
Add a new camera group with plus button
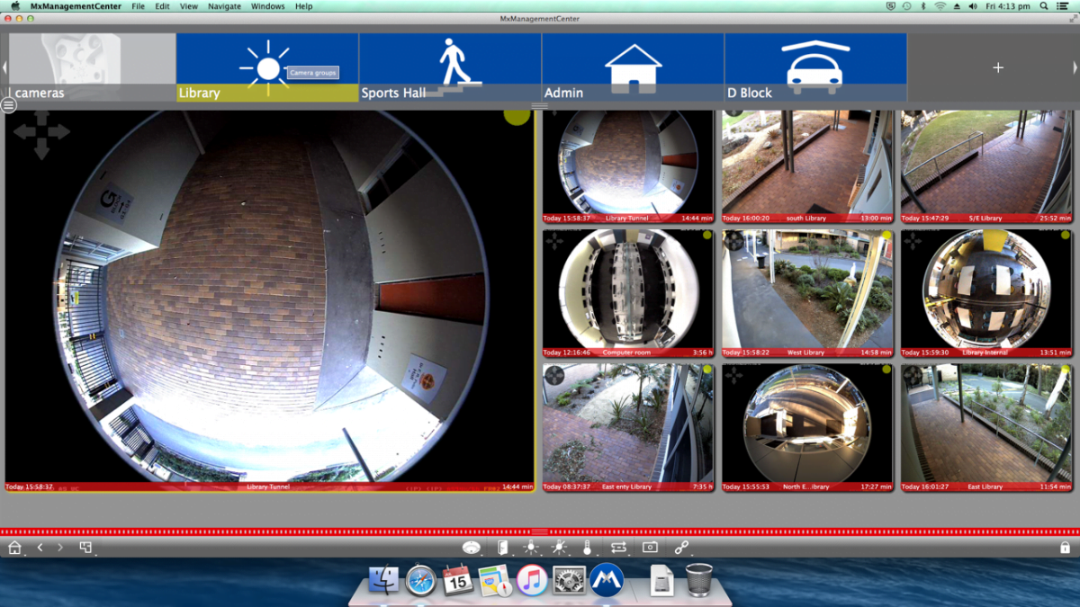point(997,67)
